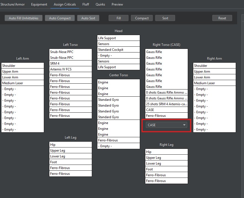Click the Compact button
244x198 pixels.
(142, 18)
